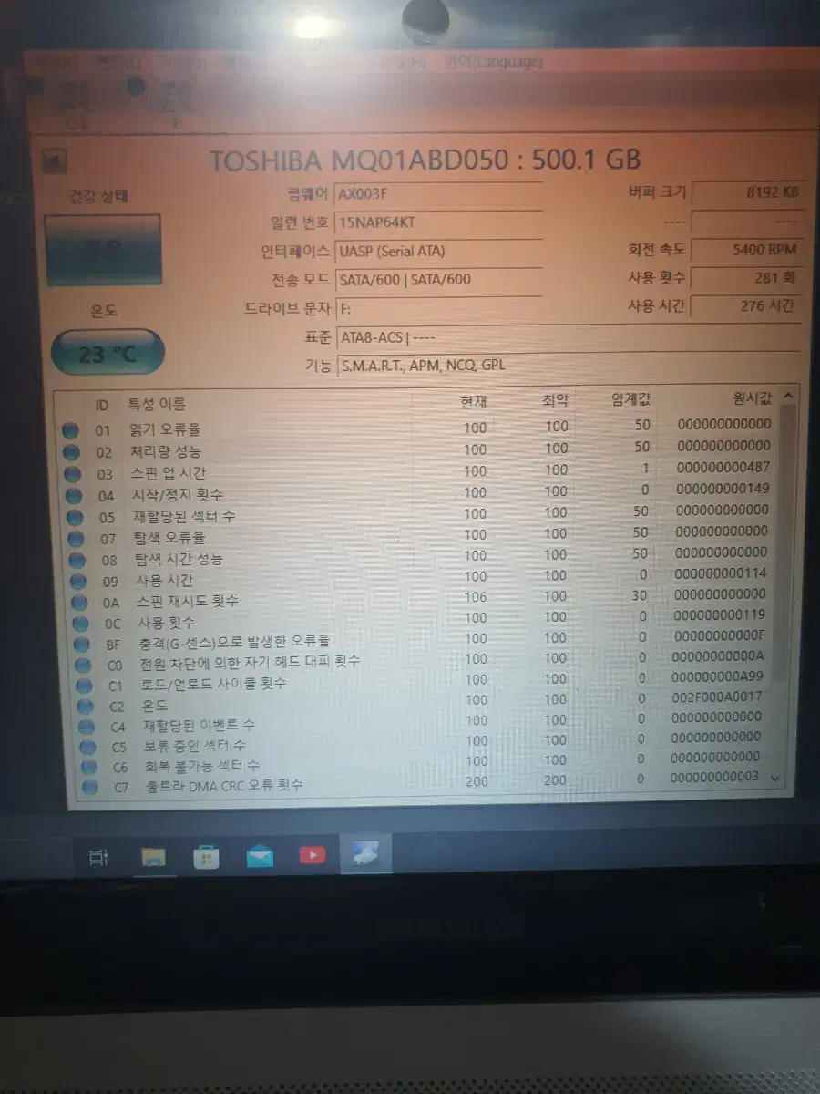Select the raw value 000000000487
Viewport: 820px width, 1094px height.
(x=724, y=468)
